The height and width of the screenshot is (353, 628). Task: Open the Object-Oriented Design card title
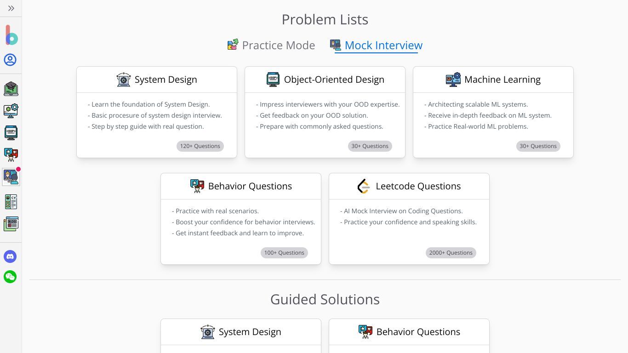coord(334,80)
